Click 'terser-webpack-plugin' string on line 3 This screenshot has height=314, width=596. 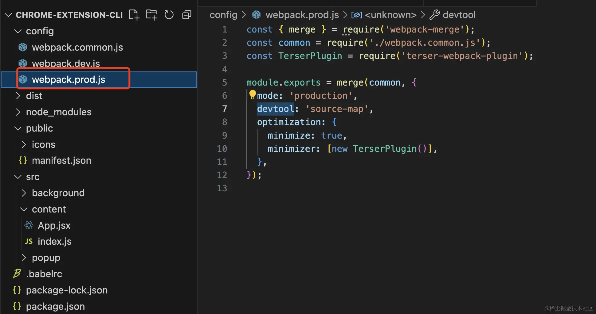[462, 56]
